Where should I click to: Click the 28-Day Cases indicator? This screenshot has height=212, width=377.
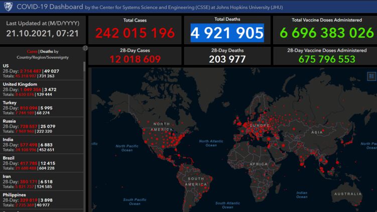pyautogui.click(x=135, y=59)
